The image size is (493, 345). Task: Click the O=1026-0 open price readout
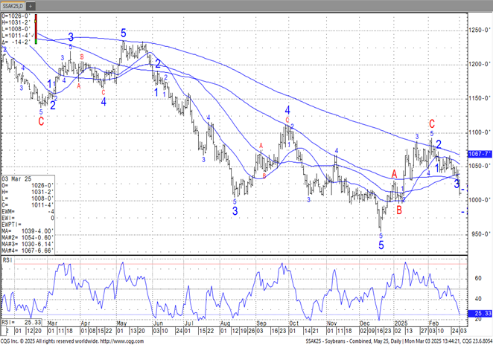16,16
